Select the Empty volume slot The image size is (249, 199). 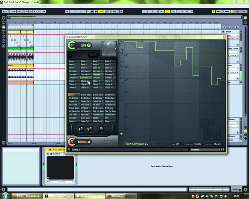coord(74,95)
